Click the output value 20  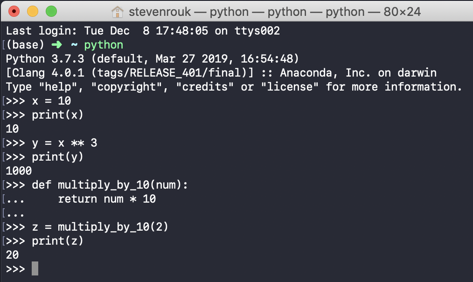[13, 255]
